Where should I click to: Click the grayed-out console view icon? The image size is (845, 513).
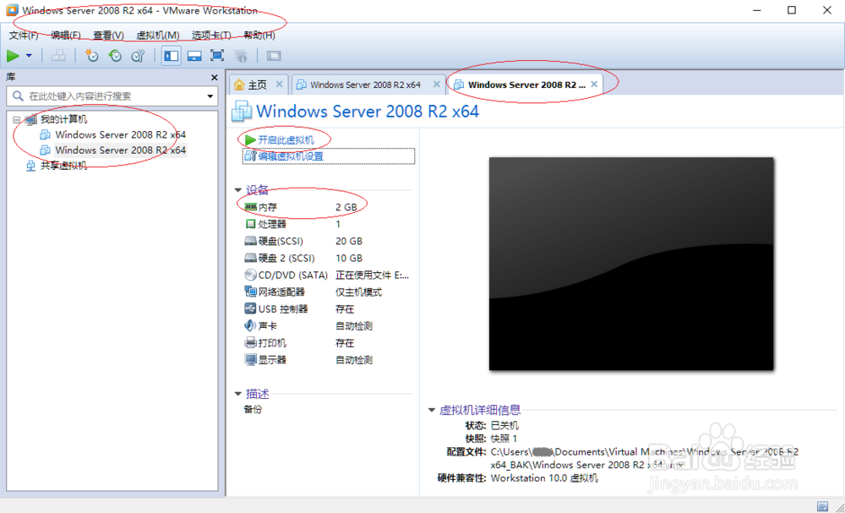click(274, 56)
